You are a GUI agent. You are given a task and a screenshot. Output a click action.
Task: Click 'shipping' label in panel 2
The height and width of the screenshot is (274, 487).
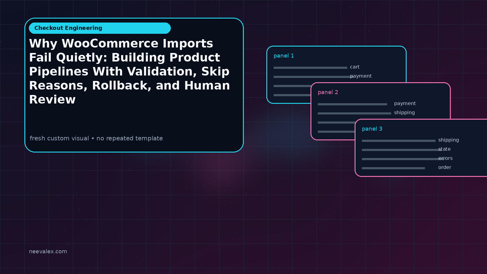(404, 113)
